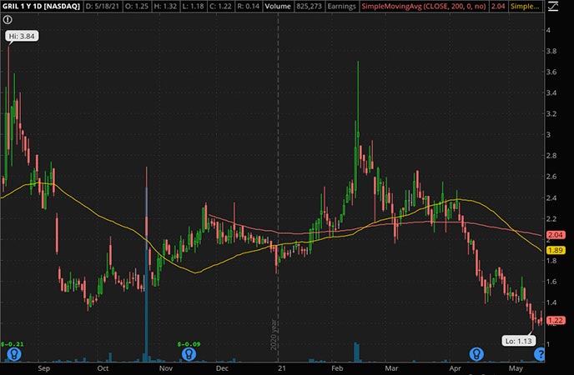This screenshot has width=574, height=375.
Task: Click the 1.6 price axis label
Action: pyautogui.click(x=551, y=282)
